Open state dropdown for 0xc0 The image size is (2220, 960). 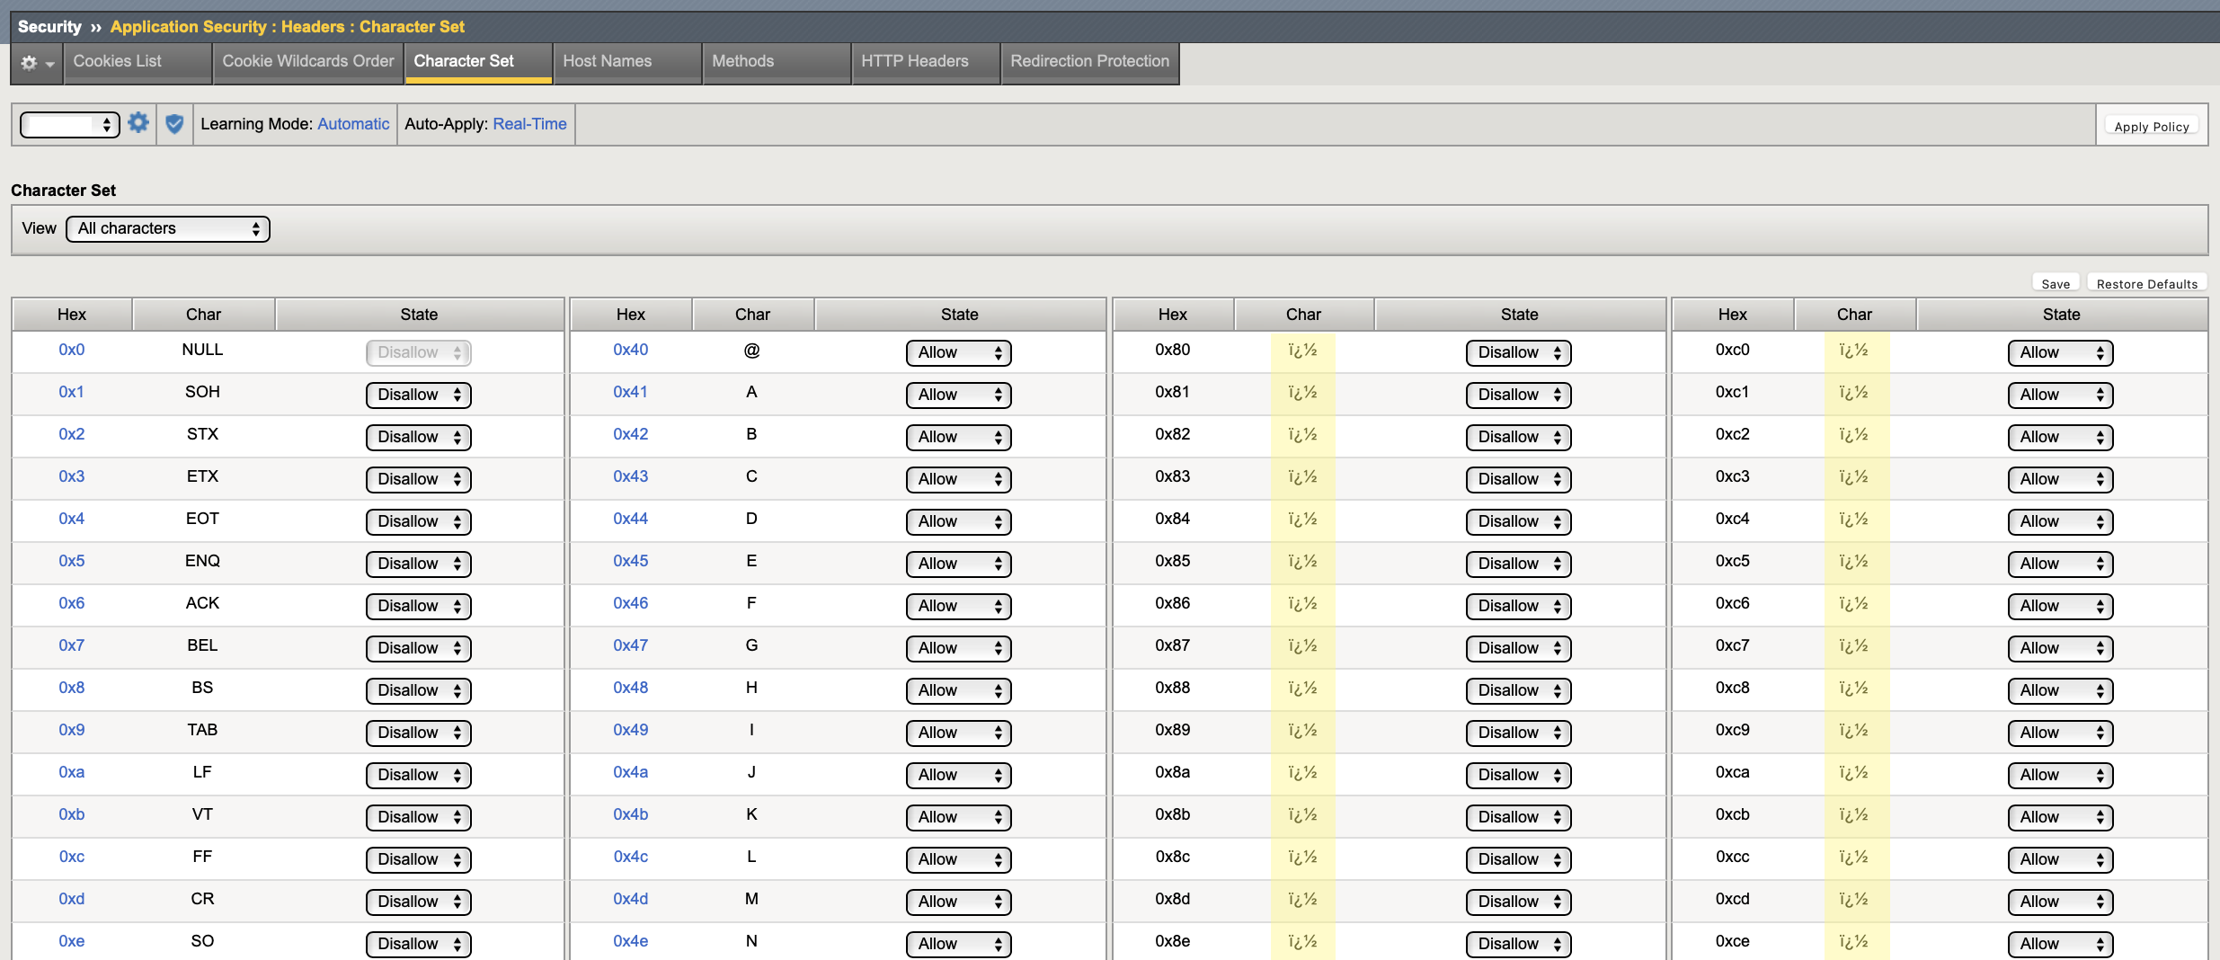2061,352
